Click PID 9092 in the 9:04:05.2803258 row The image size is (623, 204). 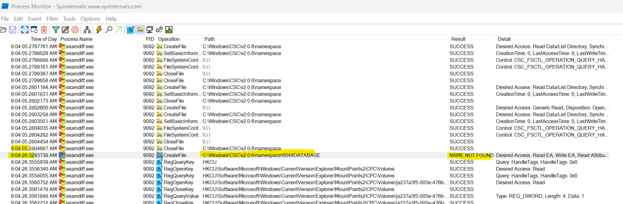tap(149, 115)
